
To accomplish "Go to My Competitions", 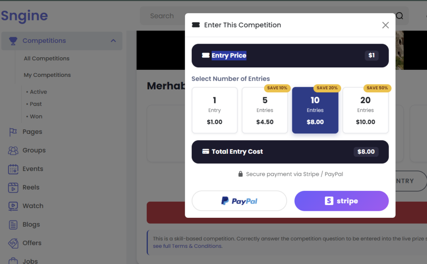I will (x=47, y=75).
